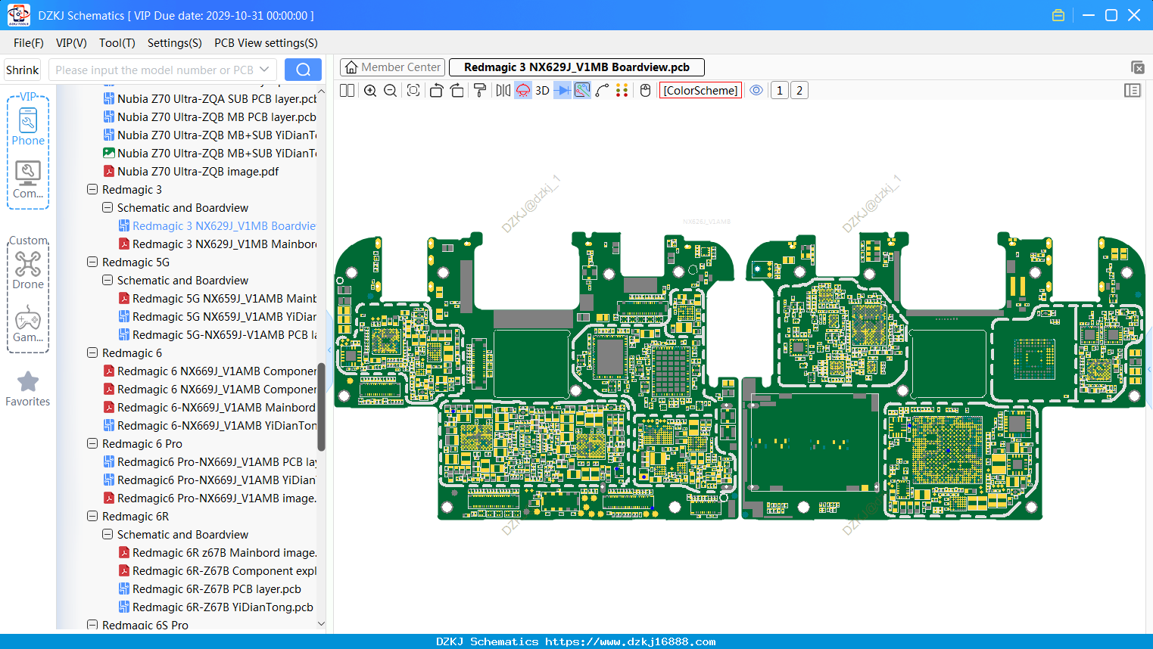Select layer button 2
The image size is (1153, 649).
(x=799, y=91)
